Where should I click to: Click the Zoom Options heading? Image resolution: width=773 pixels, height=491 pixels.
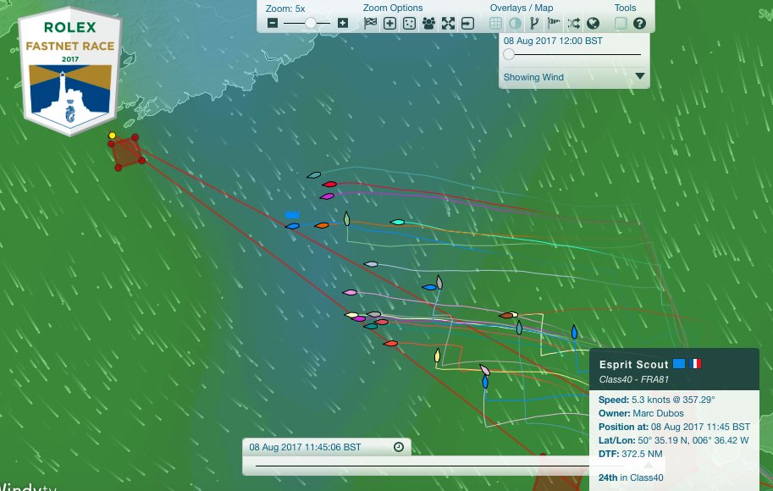(x=392, y=8)
